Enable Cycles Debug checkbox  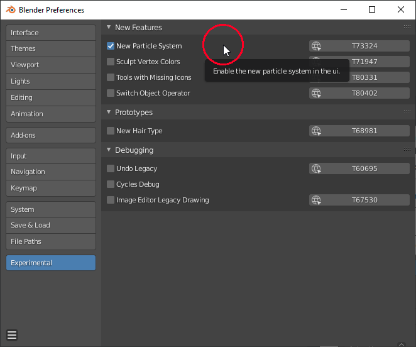111,184
